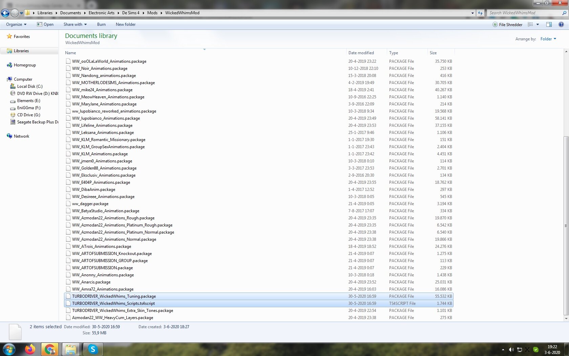569x356 pixels.
Task: Select TURBODRIVER_WickedWhims_Scripts.ts4script file
Action: [x=259, y=303]
